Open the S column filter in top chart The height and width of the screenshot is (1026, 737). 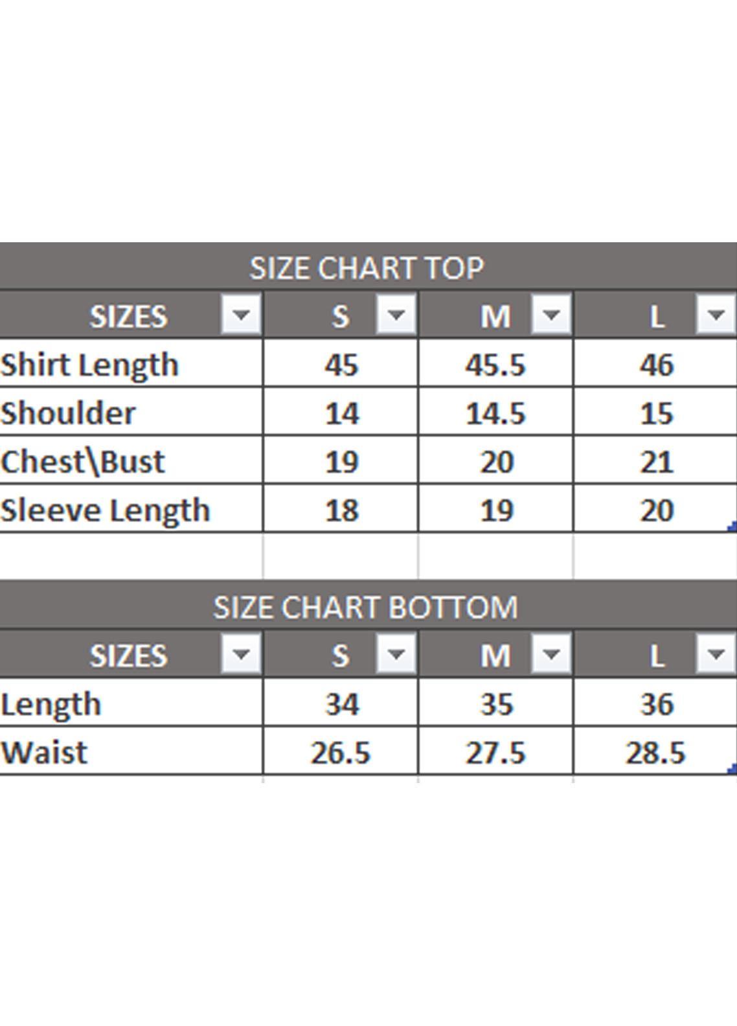coord(396,315)
